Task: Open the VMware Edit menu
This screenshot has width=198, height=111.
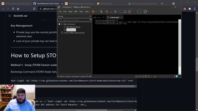Action: click(65, 11)
